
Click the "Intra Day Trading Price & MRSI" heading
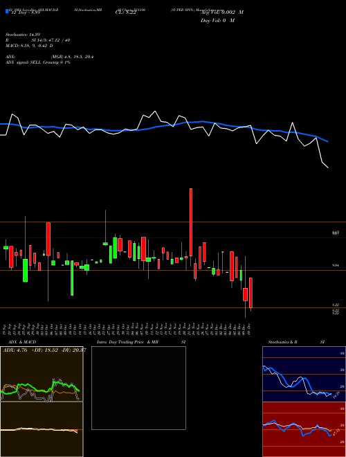coord(141,342)
